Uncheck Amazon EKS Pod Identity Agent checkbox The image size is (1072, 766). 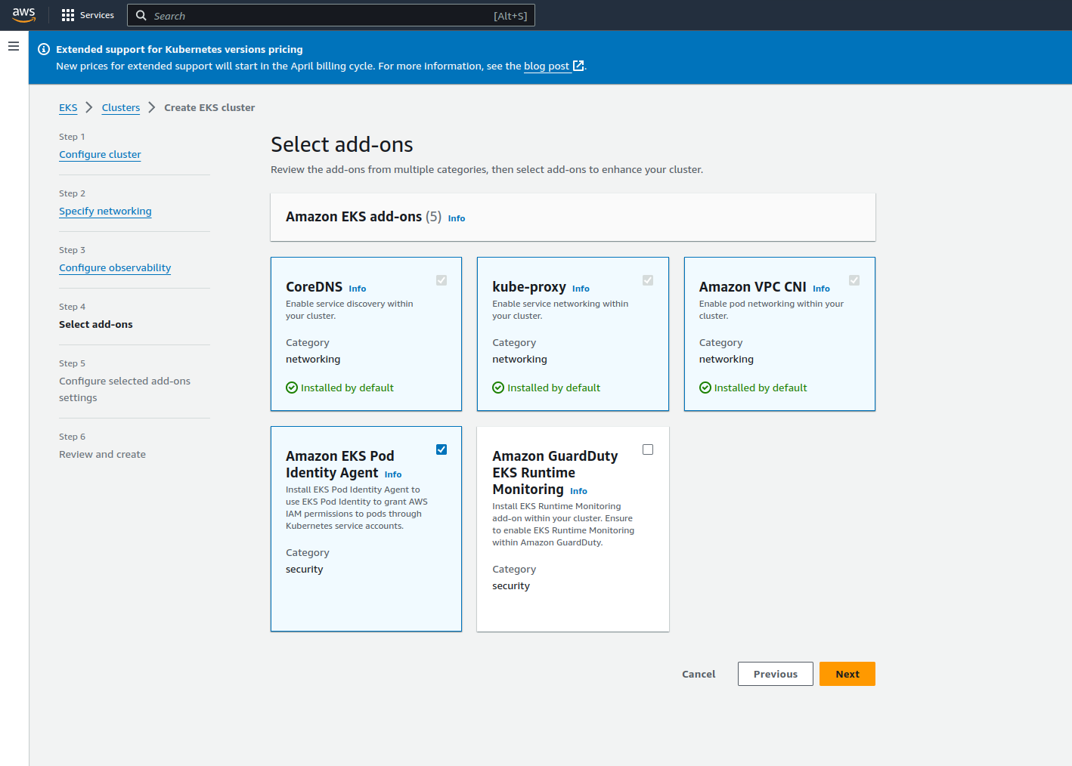point(442,449)
